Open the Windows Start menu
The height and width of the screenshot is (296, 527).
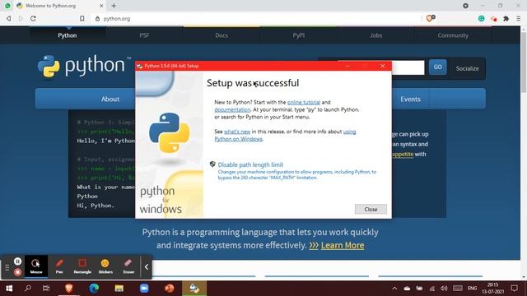pyautogui.click(x=9, y=289)
